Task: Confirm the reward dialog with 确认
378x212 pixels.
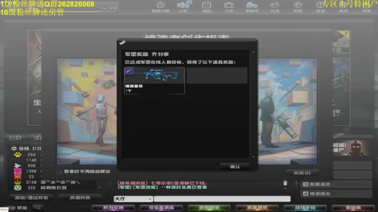Action: 235,167
